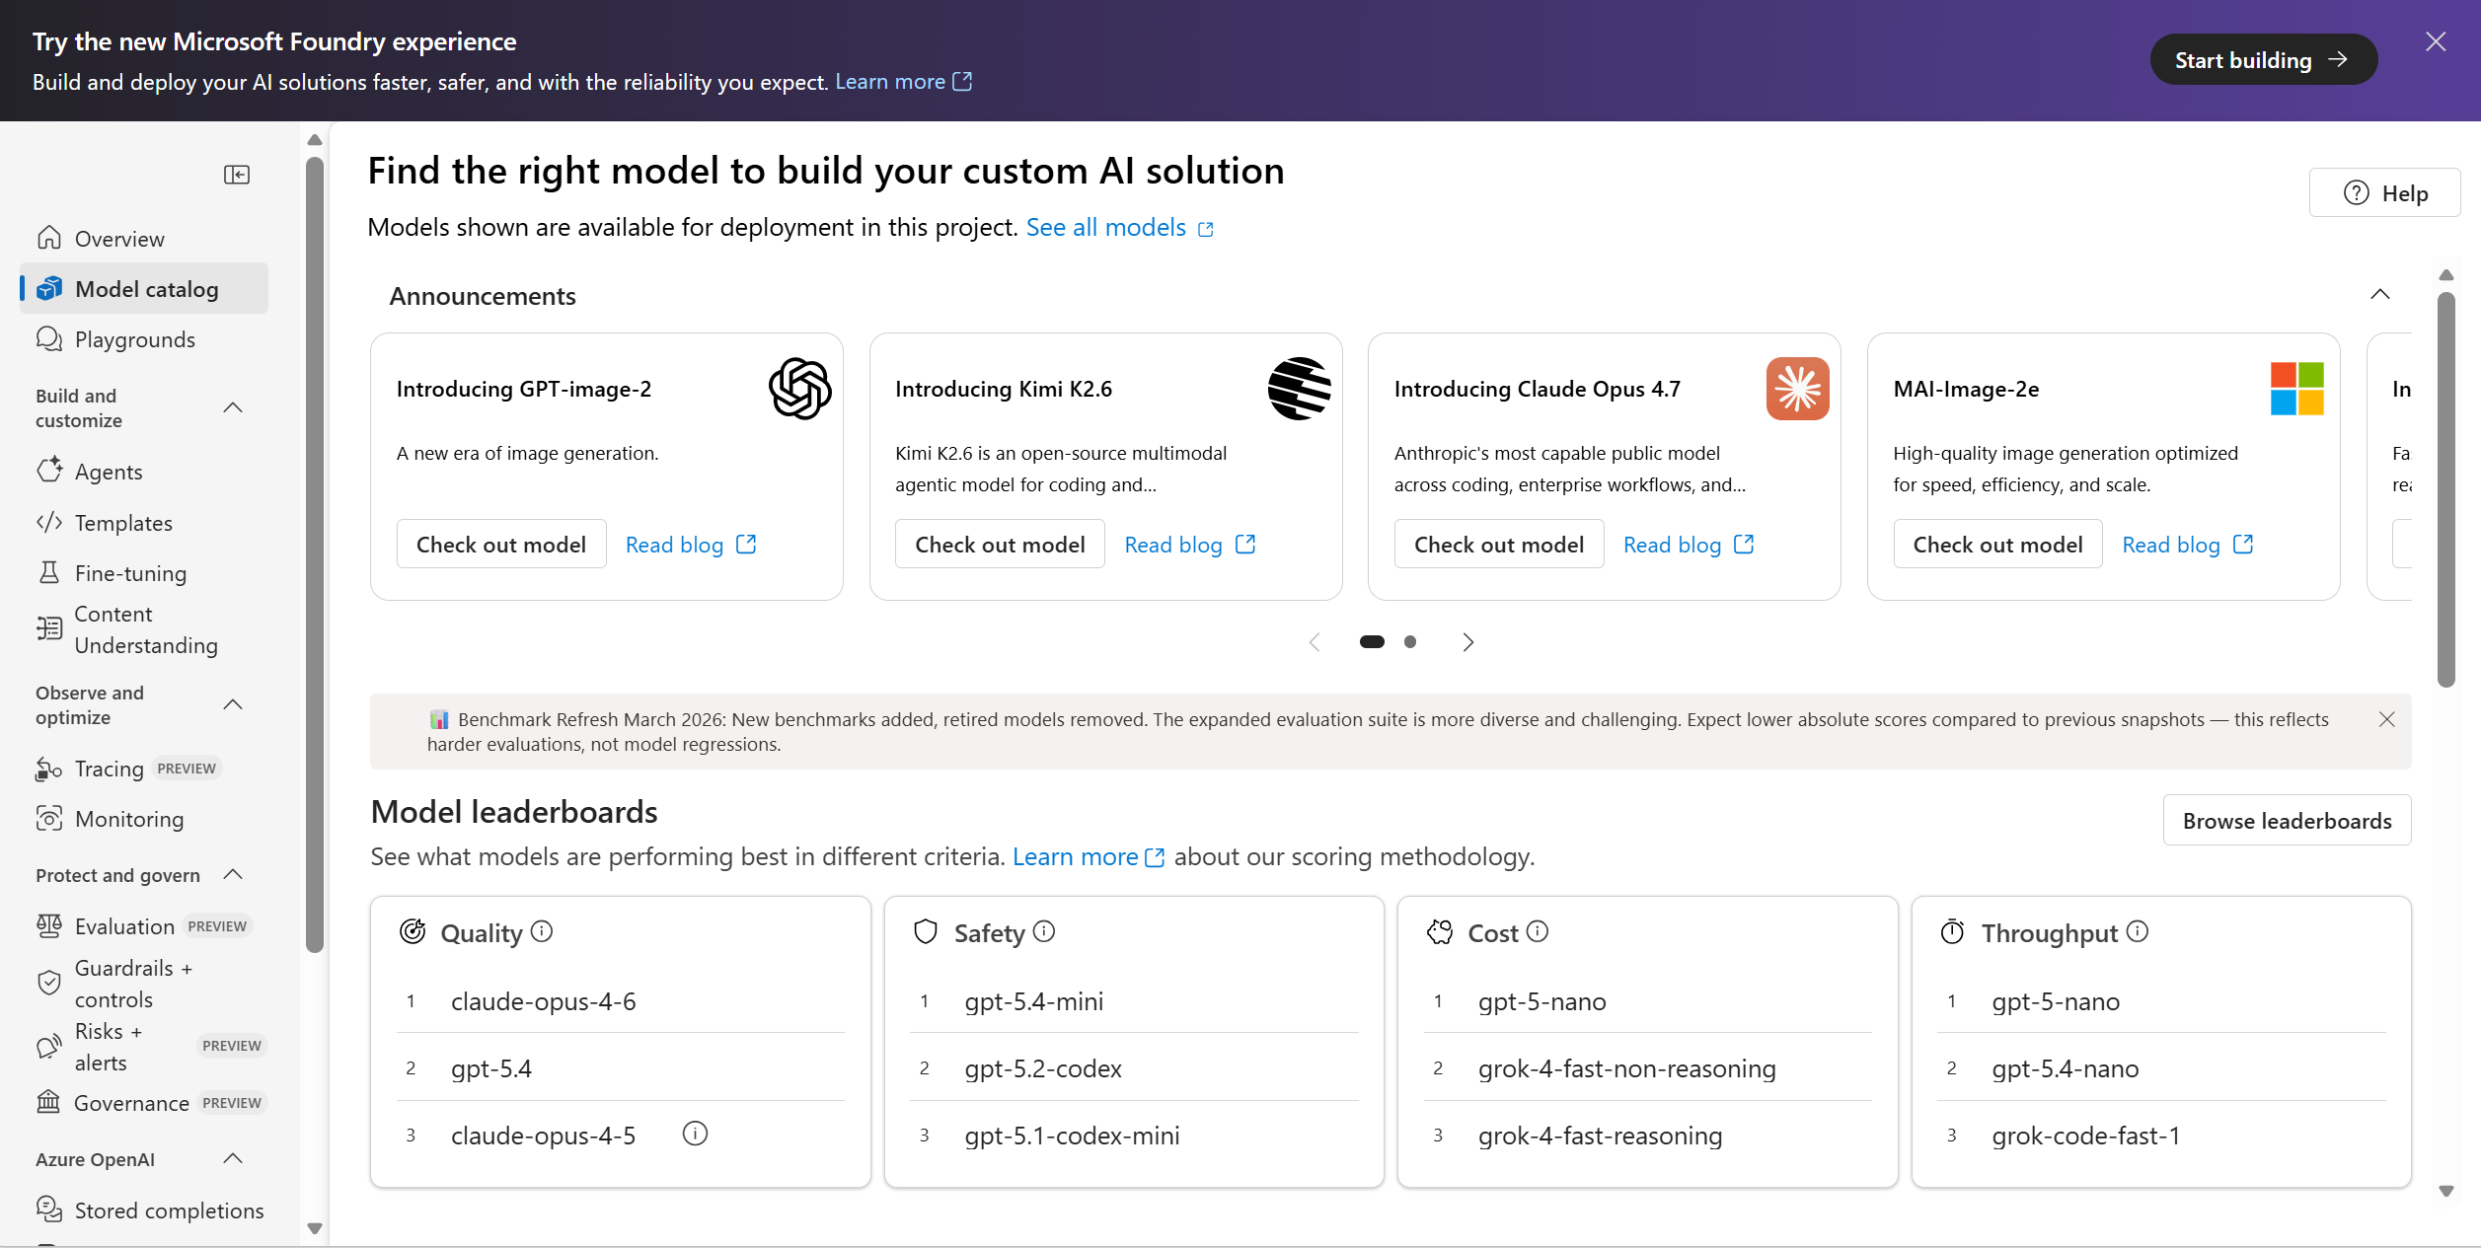2481x1248 pixels.
Task: Read blog for MAI-Image-2e
Action: click(x=2188, y=545)
